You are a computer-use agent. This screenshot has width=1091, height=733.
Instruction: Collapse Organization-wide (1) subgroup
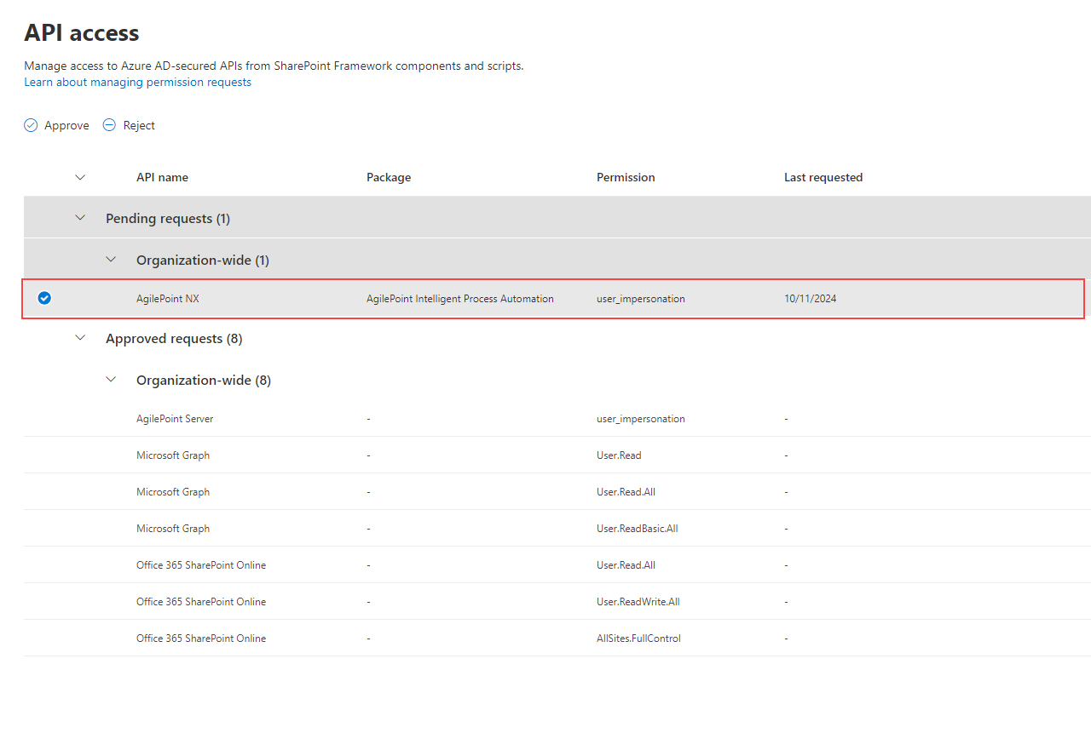click(111, 260)
